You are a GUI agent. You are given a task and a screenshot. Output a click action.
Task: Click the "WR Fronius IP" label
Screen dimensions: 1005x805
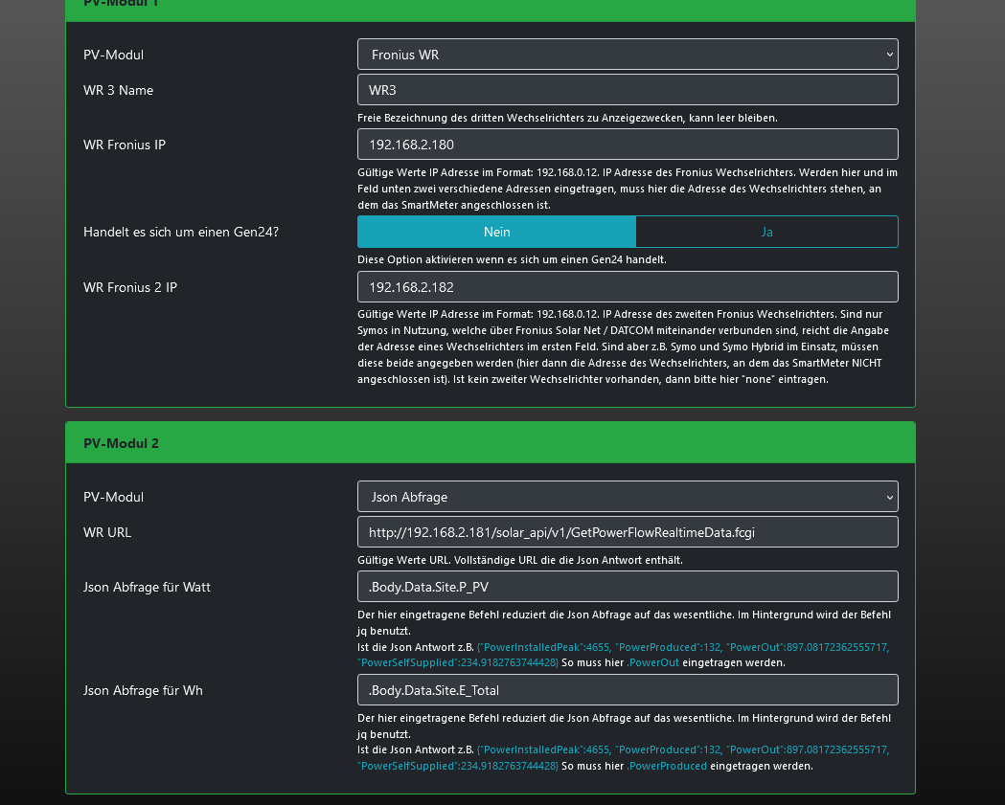(125, 145)
